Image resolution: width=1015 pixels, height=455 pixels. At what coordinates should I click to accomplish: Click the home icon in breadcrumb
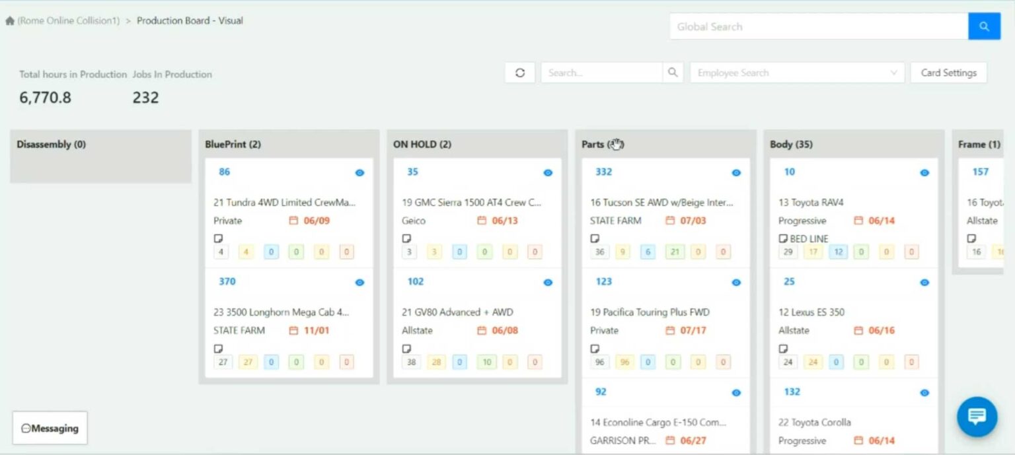coord(10,21)
